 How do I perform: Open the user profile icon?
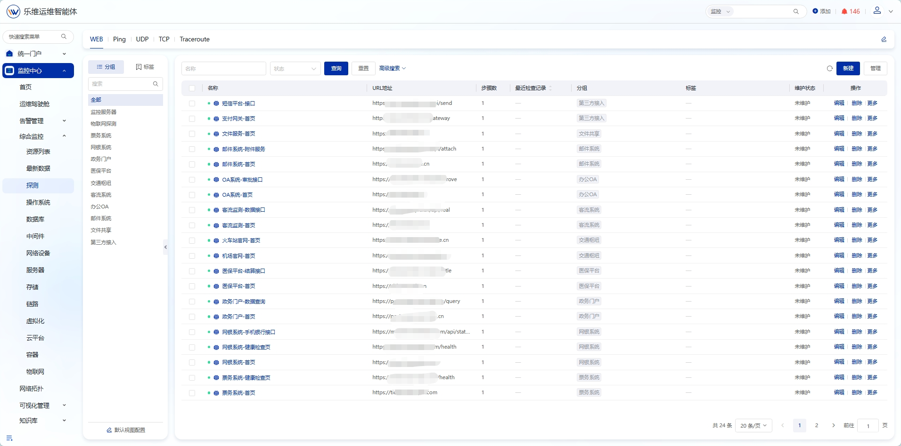(x=877, y=10)
